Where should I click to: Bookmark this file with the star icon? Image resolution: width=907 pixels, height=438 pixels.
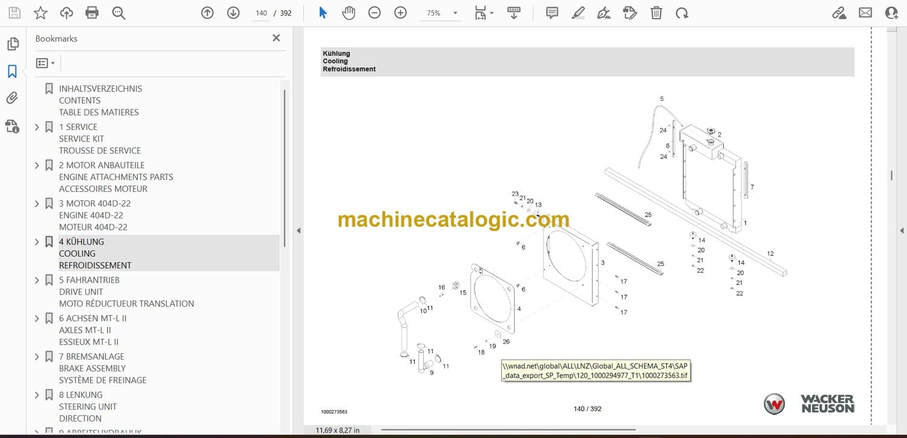point(41,13)
